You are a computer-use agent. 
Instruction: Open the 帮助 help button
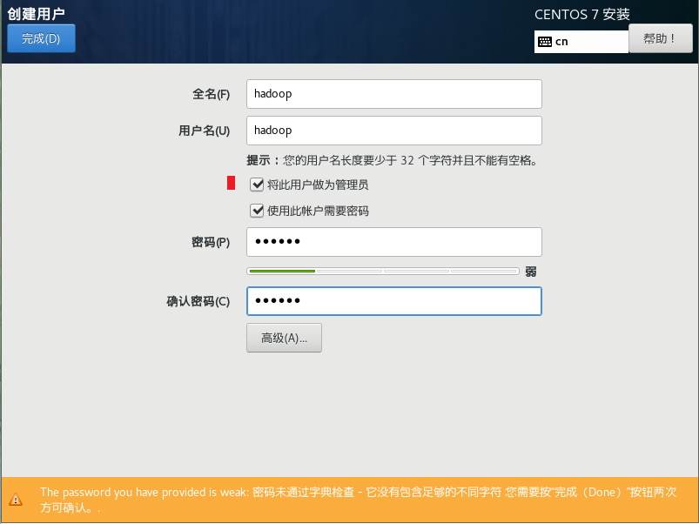(660, 39)
